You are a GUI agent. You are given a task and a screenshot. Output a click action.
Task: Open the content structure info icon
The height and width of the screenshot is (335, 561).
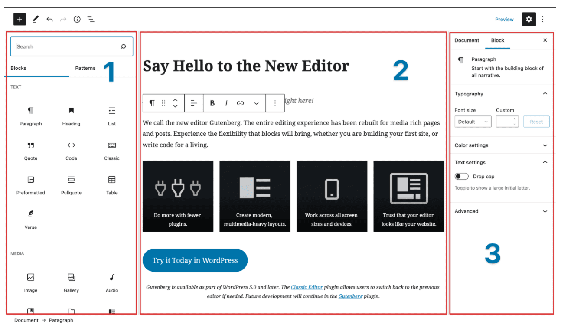(77, 19)
